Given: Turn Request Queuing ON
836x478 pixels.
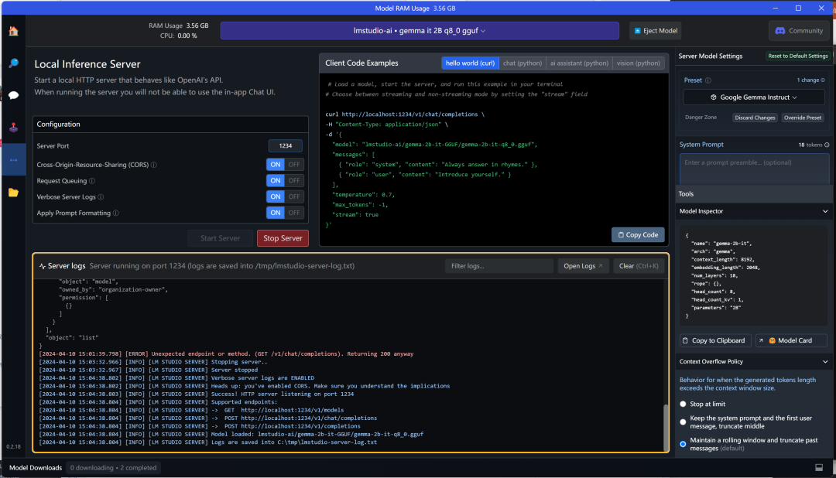Looking at the screenshot, I should pyautogui.click(x=275, y=180).
